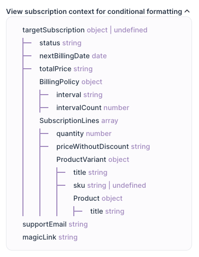Click the ProductVariant title string field
Screen dimensions: 199x257
pyautogui.click(x=90, y=172)
